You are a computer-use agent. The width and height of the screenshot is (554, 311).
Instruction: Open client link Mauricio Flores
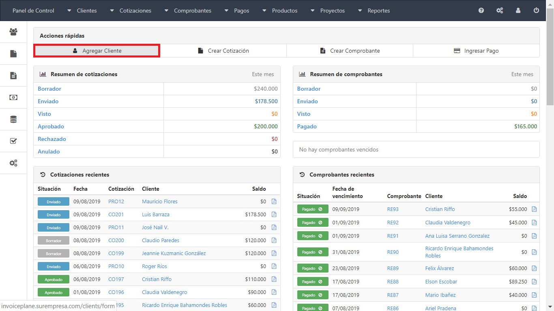coord(159,202)
